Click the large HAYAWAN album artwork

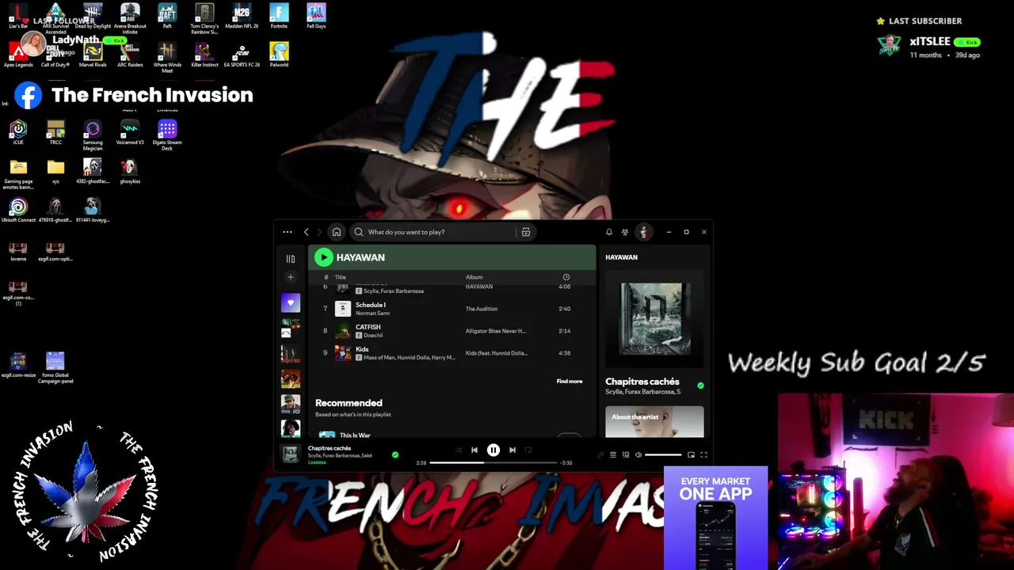654,318
